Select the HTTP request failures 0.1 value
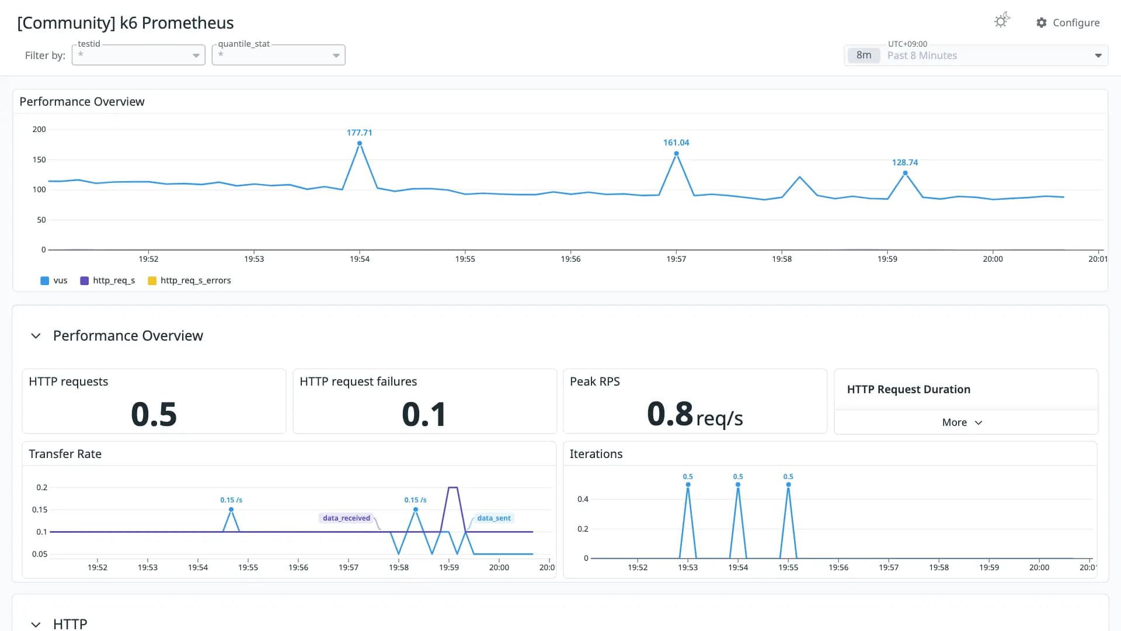 424,414
